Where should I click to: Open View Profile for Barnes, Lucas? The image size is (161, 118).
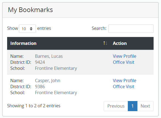coord(125,56)
